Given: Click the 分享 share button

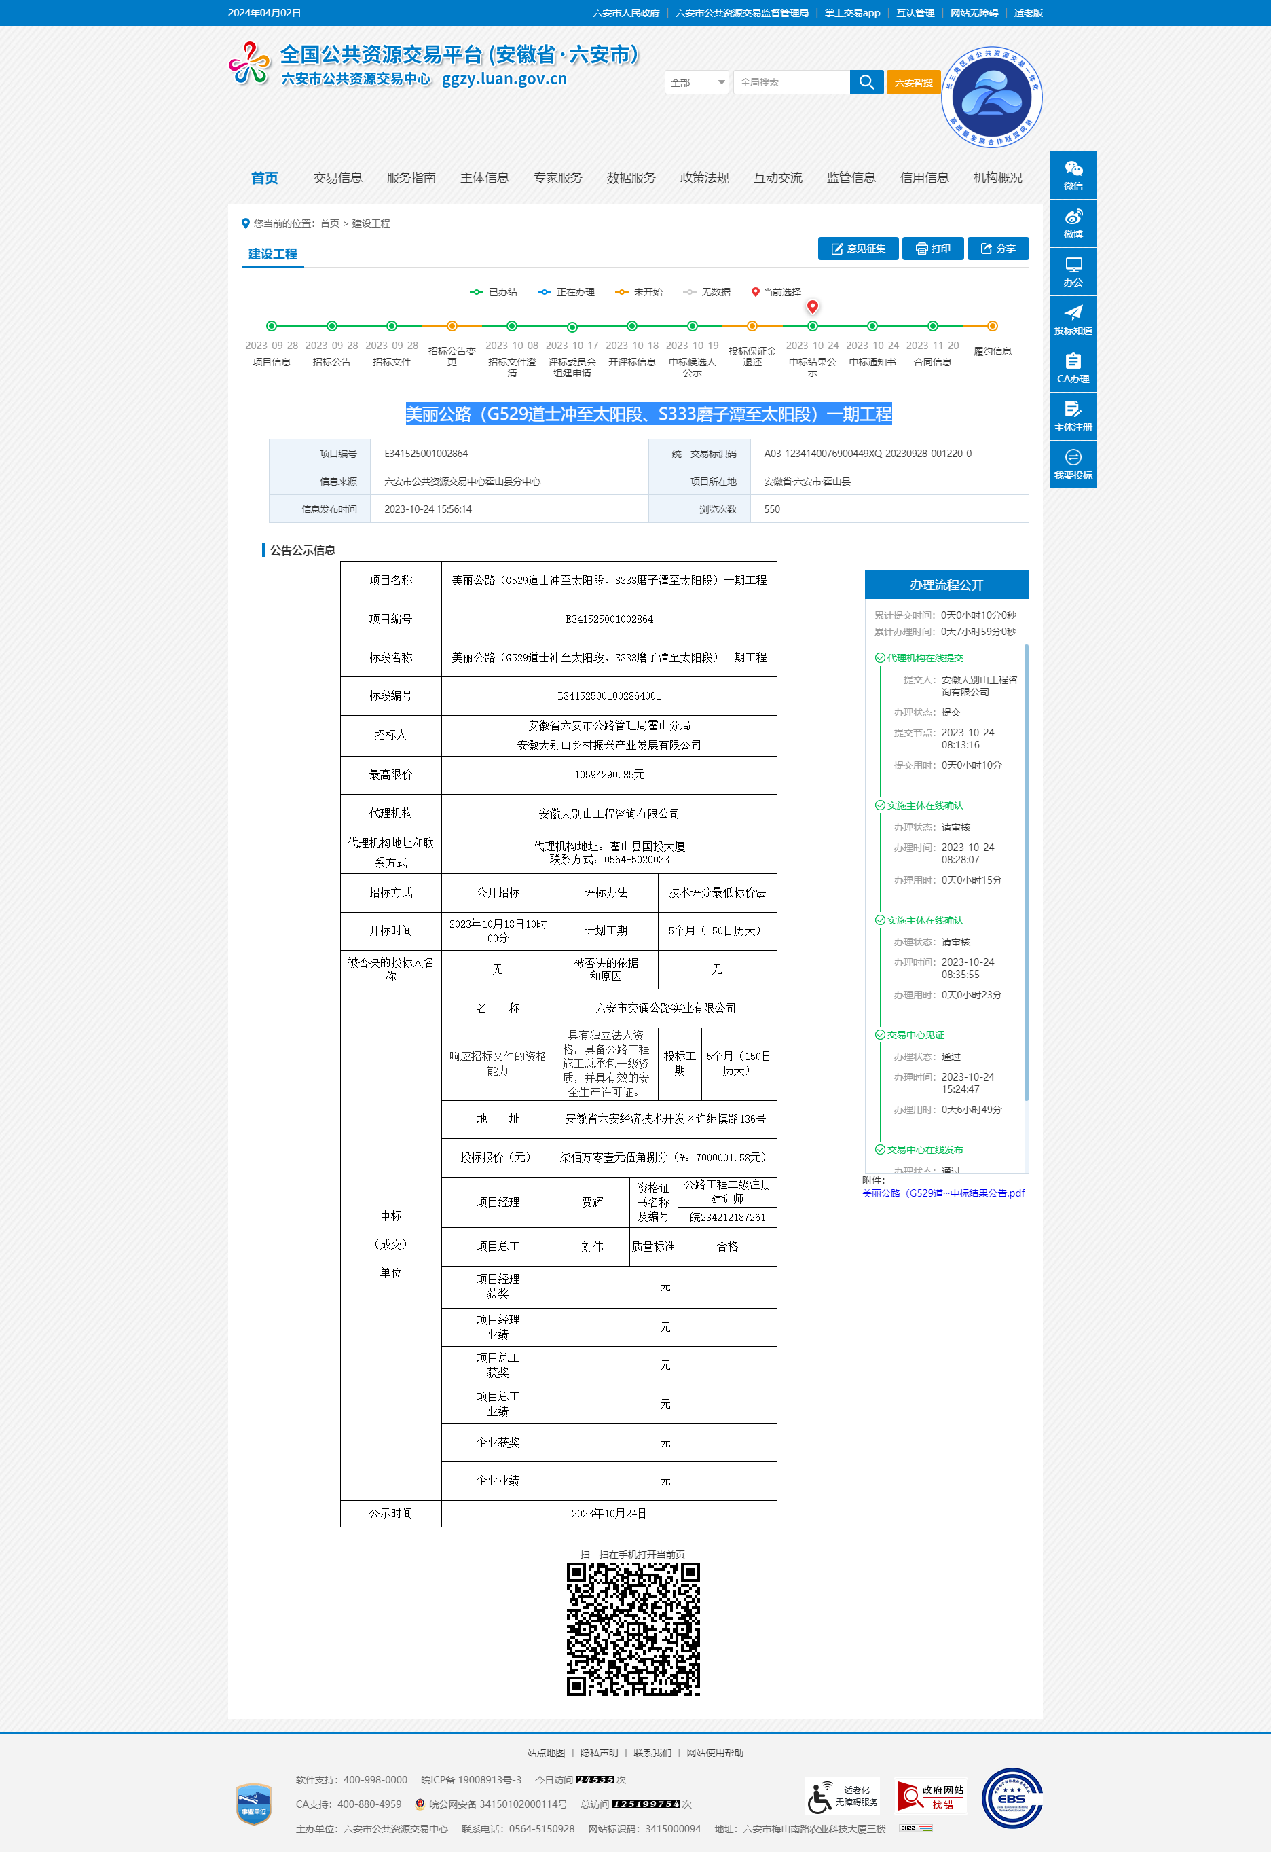Looking at the screenshot, I should click(x=997, y=249).
